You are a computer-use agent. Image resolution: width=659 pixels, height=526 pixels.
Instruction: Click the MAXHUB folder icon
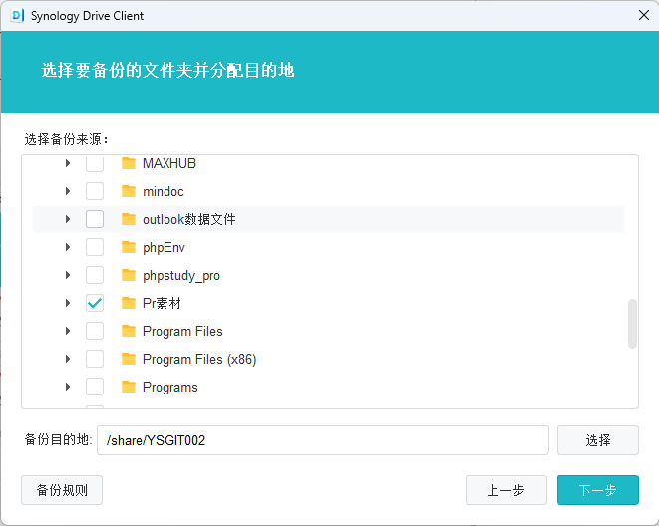tap(129, 163)
